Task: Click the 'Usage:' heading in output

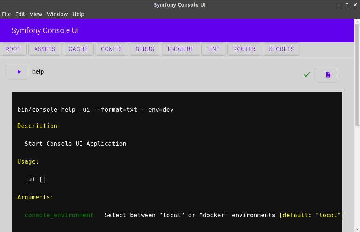Action: point(28,161)
